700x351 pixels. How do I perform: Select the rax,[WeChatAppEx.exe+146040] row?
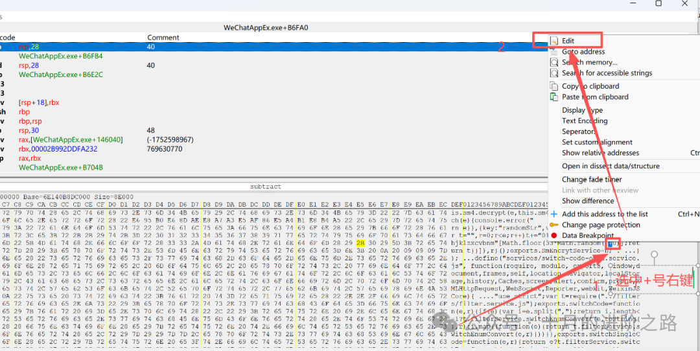pos(71,140)
